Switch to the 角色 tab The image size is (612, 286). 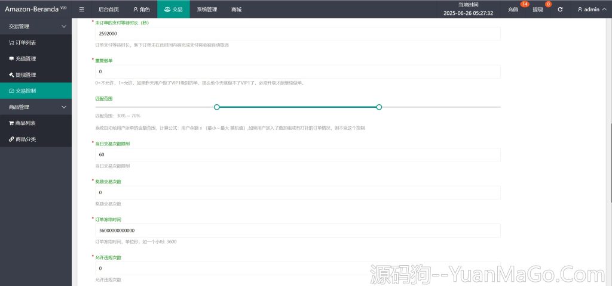pos(141,10)
